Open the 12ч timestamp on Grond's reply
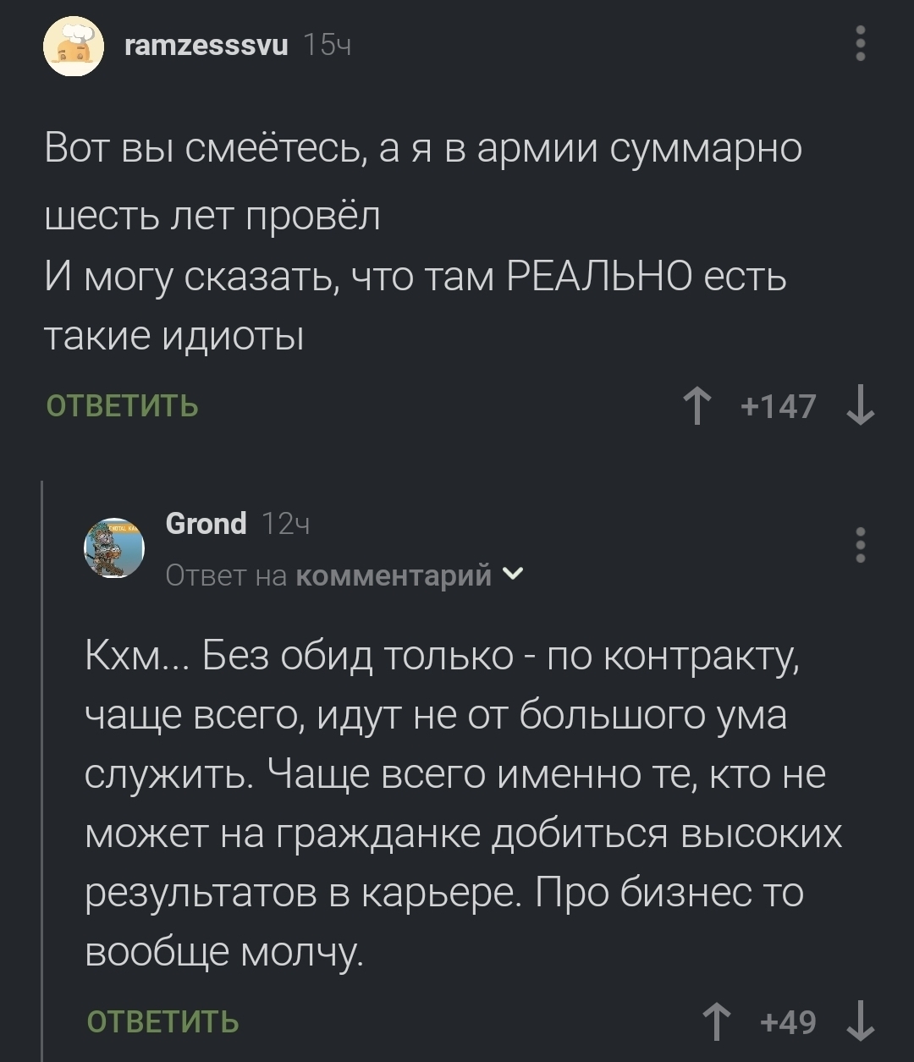This screenshot has height=1062, width=914. [286, 525]
